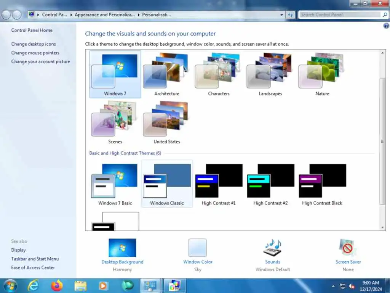Open Sounds settings icon
This screenshot has width=390, height=293.
[x=273, y=248]
